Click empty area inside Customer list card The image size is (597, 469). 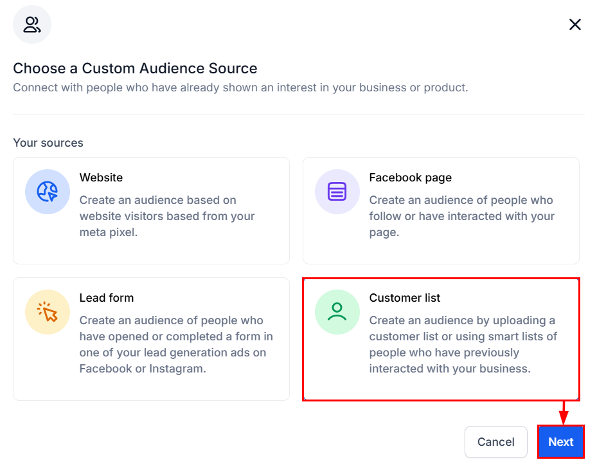441,388
